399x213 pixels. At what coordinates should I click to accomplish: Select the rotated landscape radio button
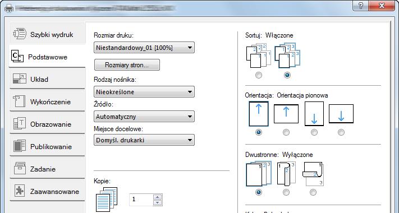[x=341, y=132]
